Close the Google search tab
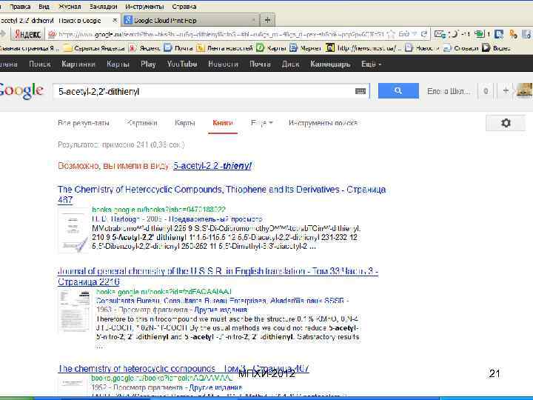This screenshot has width=533, height=400. coord(115,21)
